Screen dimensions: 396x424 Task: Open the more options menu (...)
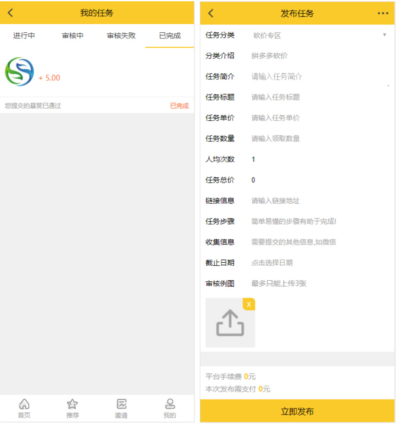click(x=382, y=13)
